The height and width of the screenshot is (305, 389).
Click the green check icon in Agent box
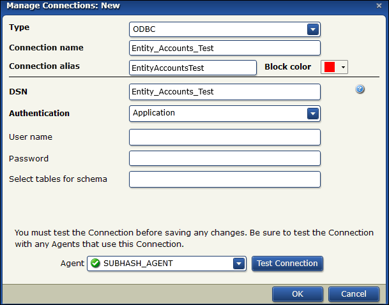pyautogui.click(x=95, y=264)
